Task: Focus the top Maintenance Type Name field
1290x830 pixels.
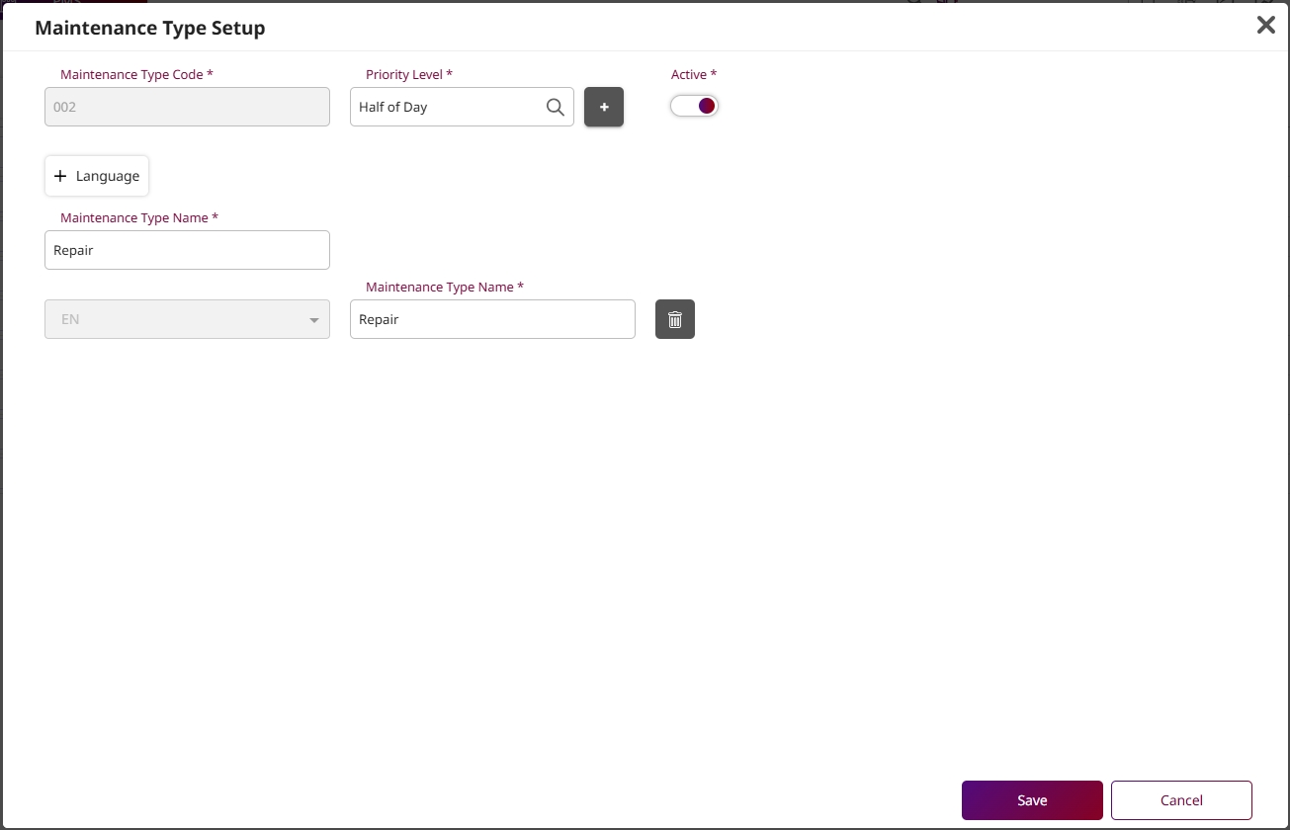Action: coord(187,250)
